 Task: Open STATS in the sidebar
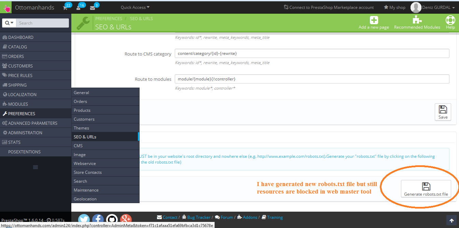35,142
